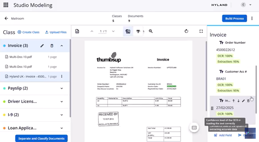Rotate the document with rotate icon
Screen dimensions: 259x142
click(x=186, y=31)
